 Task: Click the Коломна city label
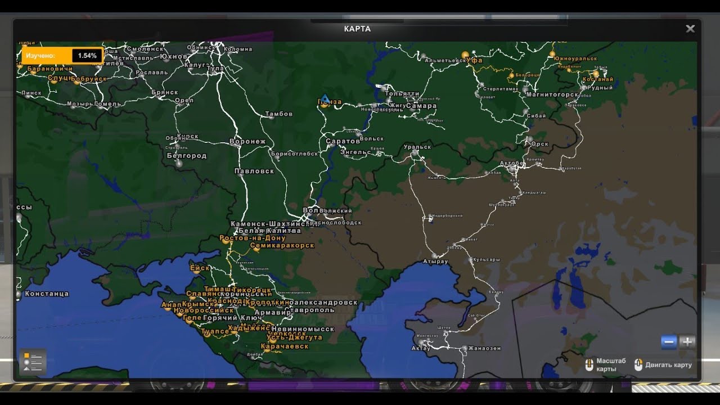click(238, 49)
